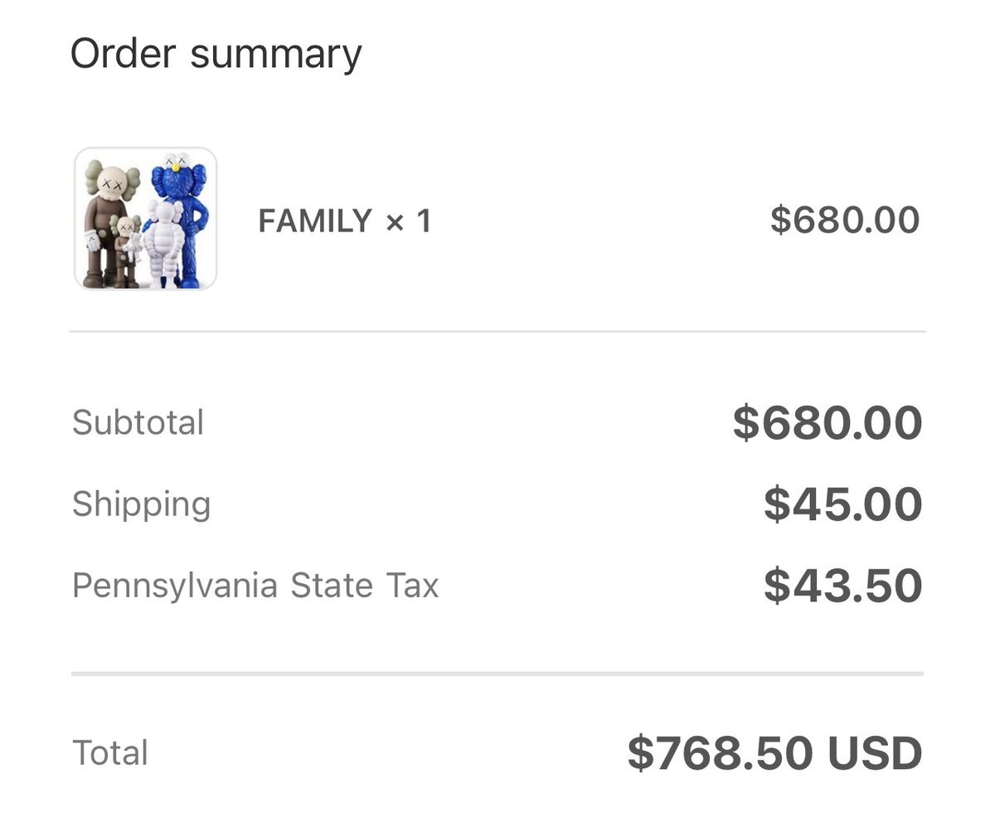Click the $680.00 item price
The height and width of the screenshot is (822, 995).
coord(845,220)
